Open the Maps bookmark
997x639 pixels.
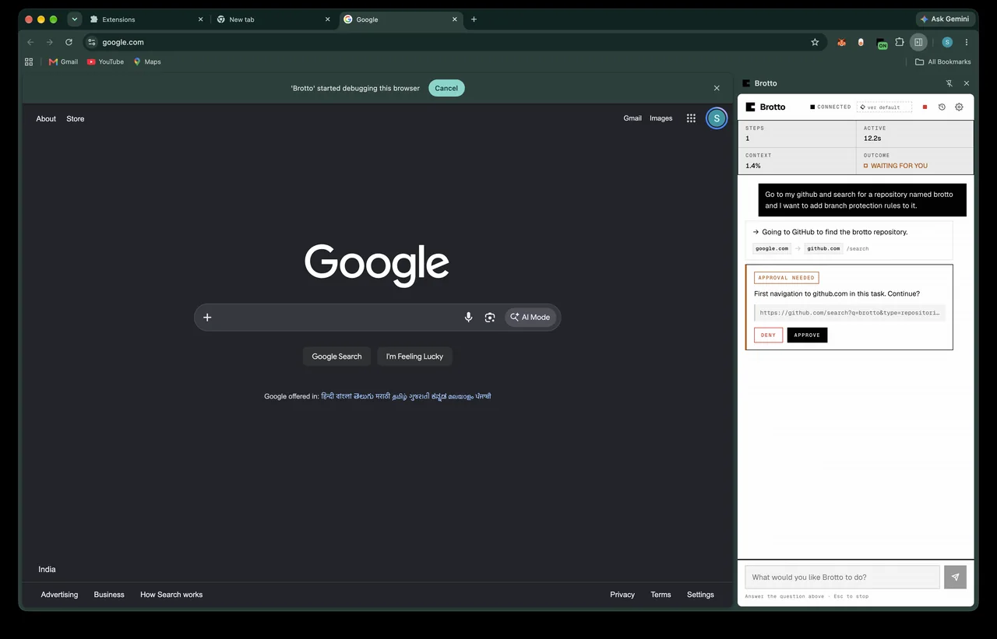[x=146, y=61]
